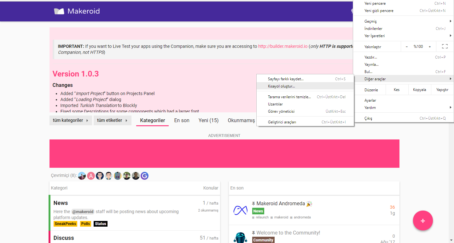Viewport: 454px width, 243px height.
Task: Click the pin icon beside Welcome to the Community
Action: 253,233
